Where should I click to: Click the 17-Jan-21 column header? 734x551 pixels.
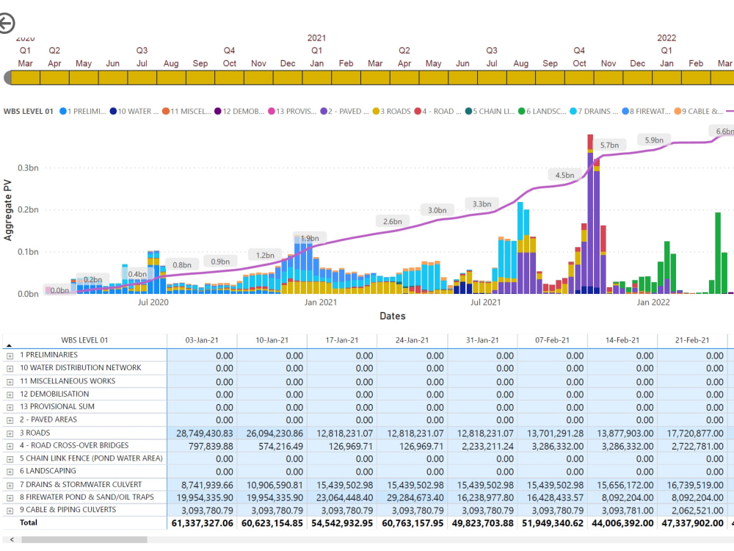[x=342, y=340]
